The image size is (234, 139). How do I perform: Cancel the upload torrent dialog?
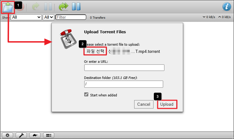click(144, 104)
